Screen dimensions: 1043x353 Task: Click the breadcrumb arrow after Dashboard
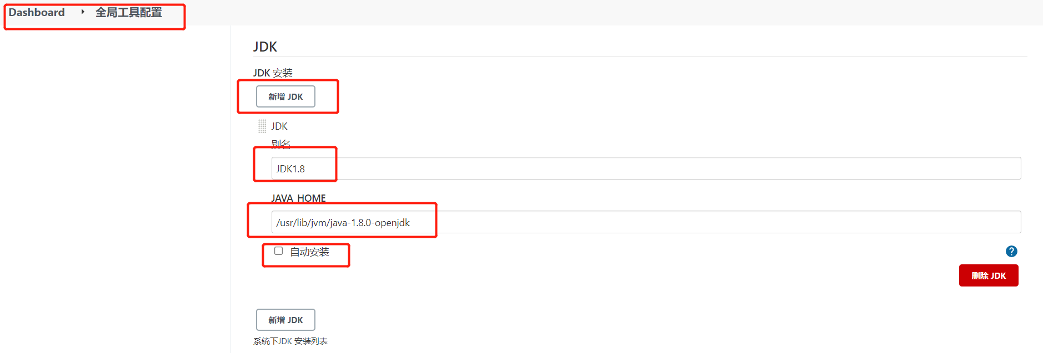pyautogui.click(x=83, y=12)
